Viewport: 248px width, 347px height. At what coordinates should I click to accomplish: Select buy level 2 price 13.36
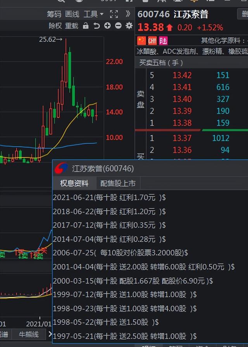point(182,150)
